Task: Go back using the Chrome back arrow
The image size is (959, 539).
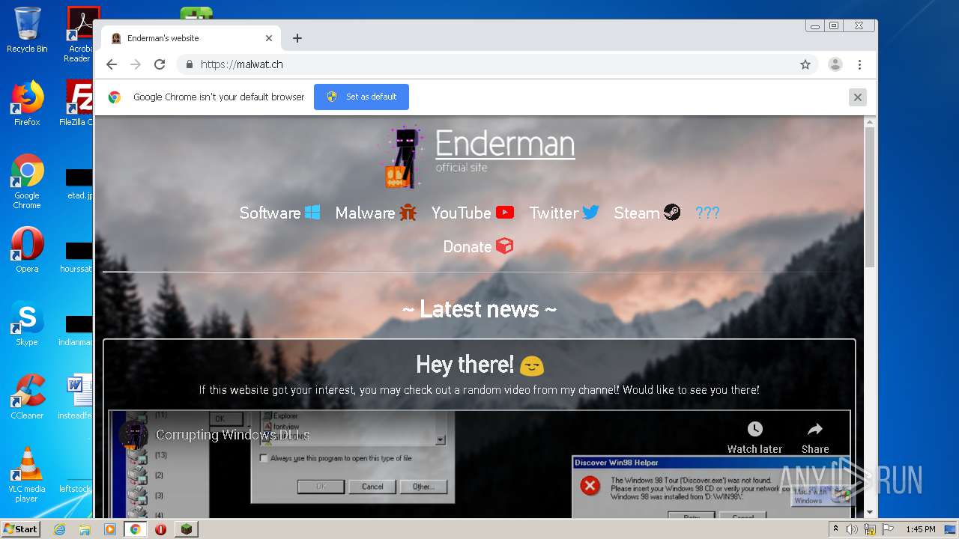Action: coord(112,64)
